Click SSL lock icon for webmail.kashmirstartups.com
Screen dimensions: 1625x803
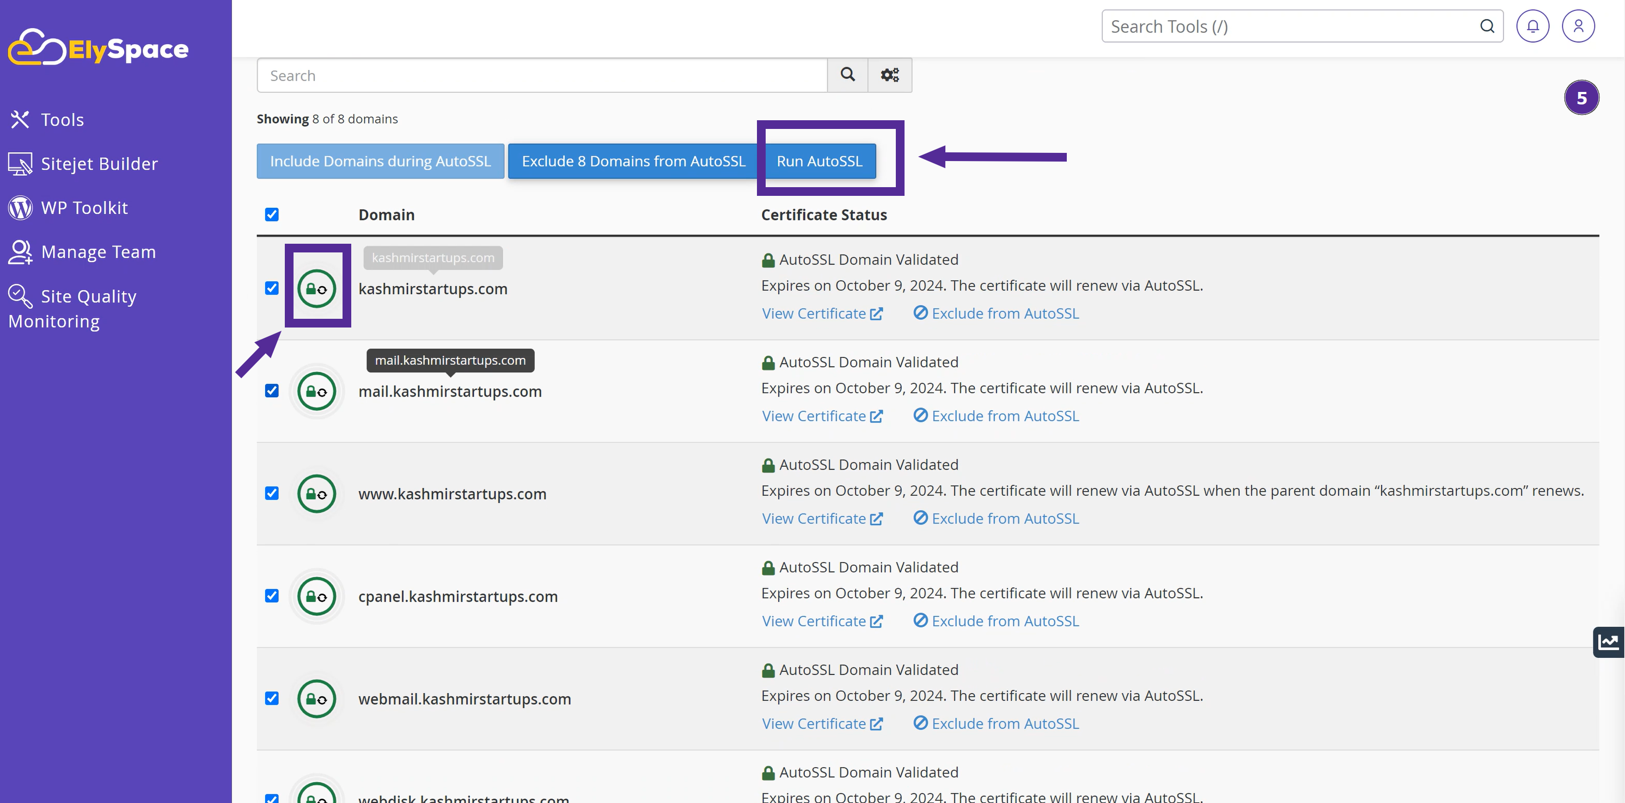pos(317,699)
